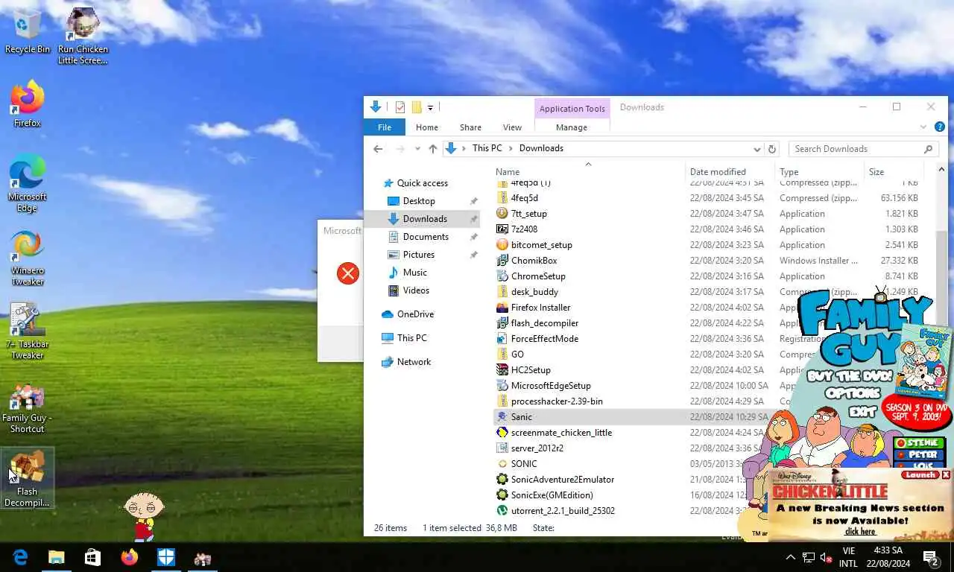Open Edge from the taskbar

(20, 557)
